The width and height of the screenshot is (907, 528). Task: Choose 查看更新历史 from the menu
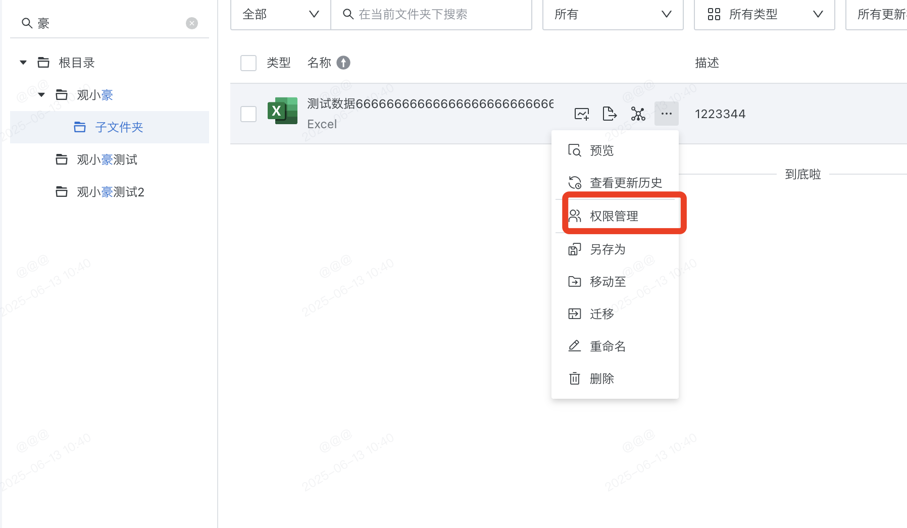tap(615, 183)
